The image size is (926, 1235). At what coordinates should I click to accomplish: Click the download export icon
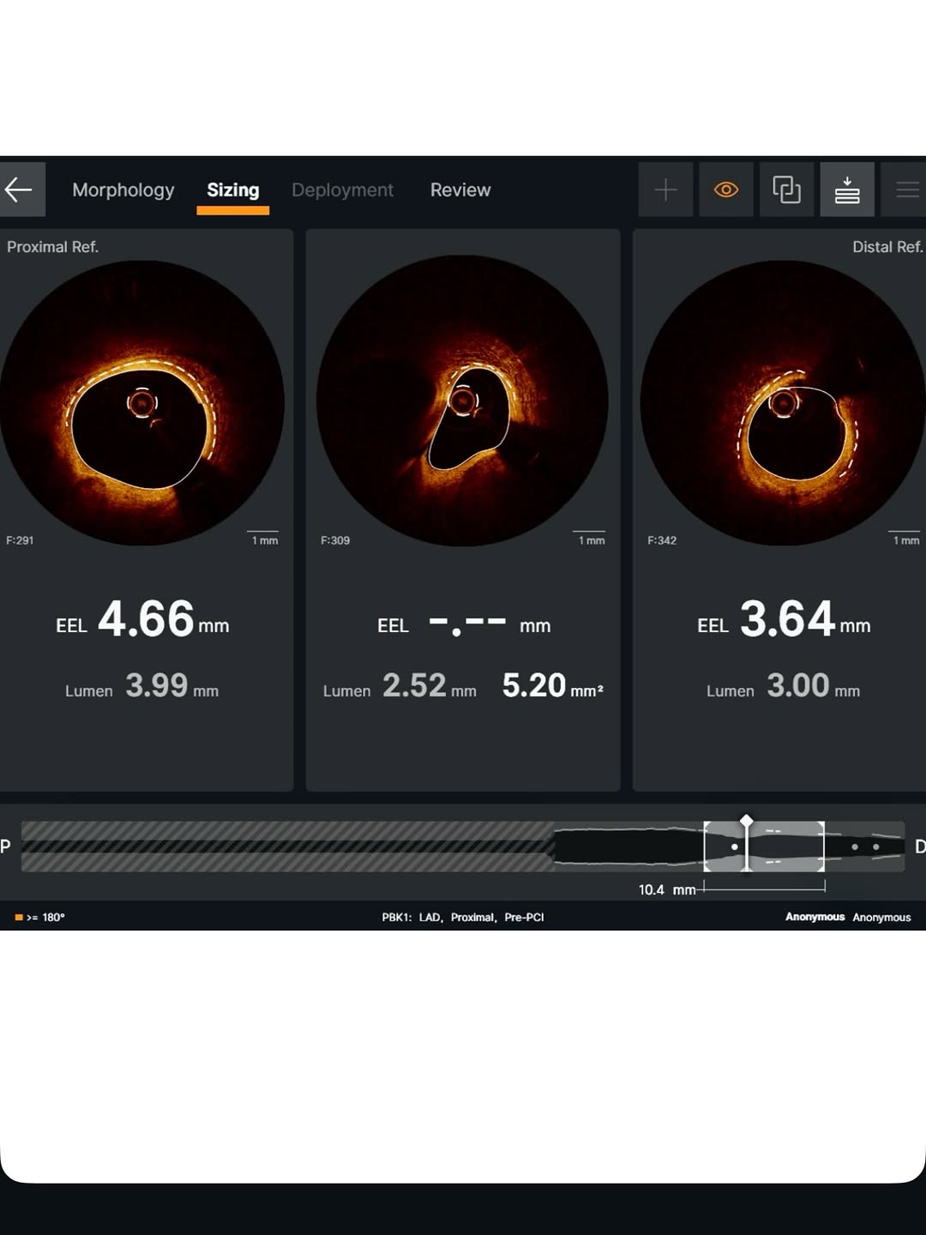(847, 190)
